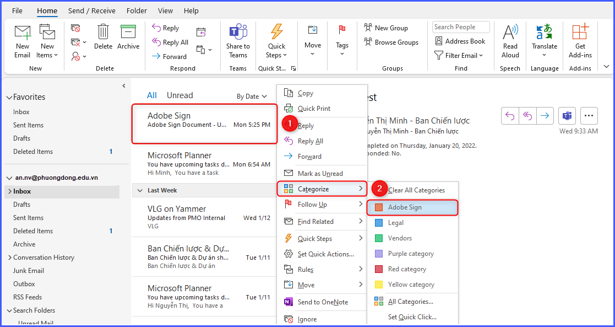Click Reply All arrow in reading pane header
This screenshot has height=327, width=615.
tap(527, 116)
